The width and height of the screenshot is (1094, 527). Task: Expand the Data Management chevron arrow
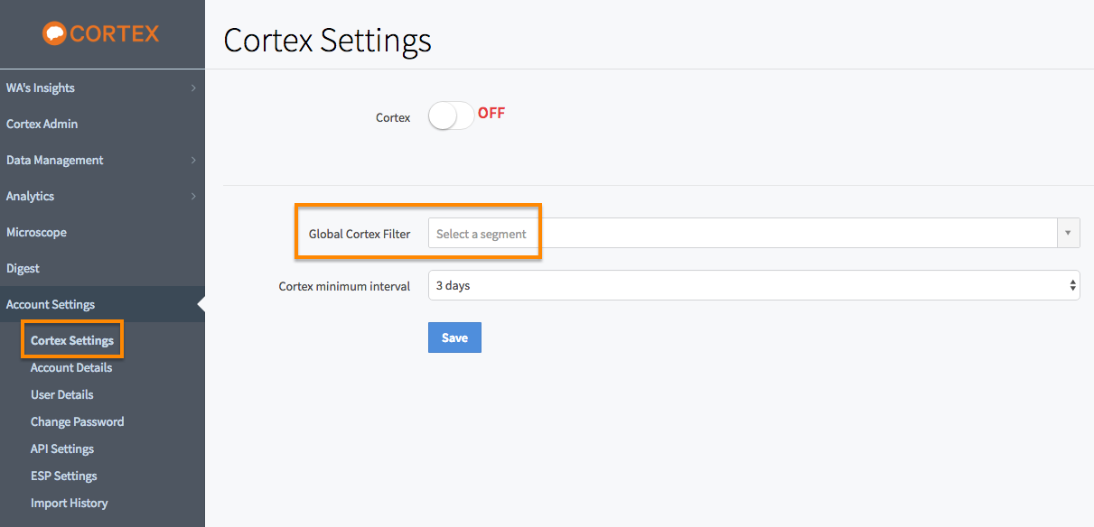(193, 160)
